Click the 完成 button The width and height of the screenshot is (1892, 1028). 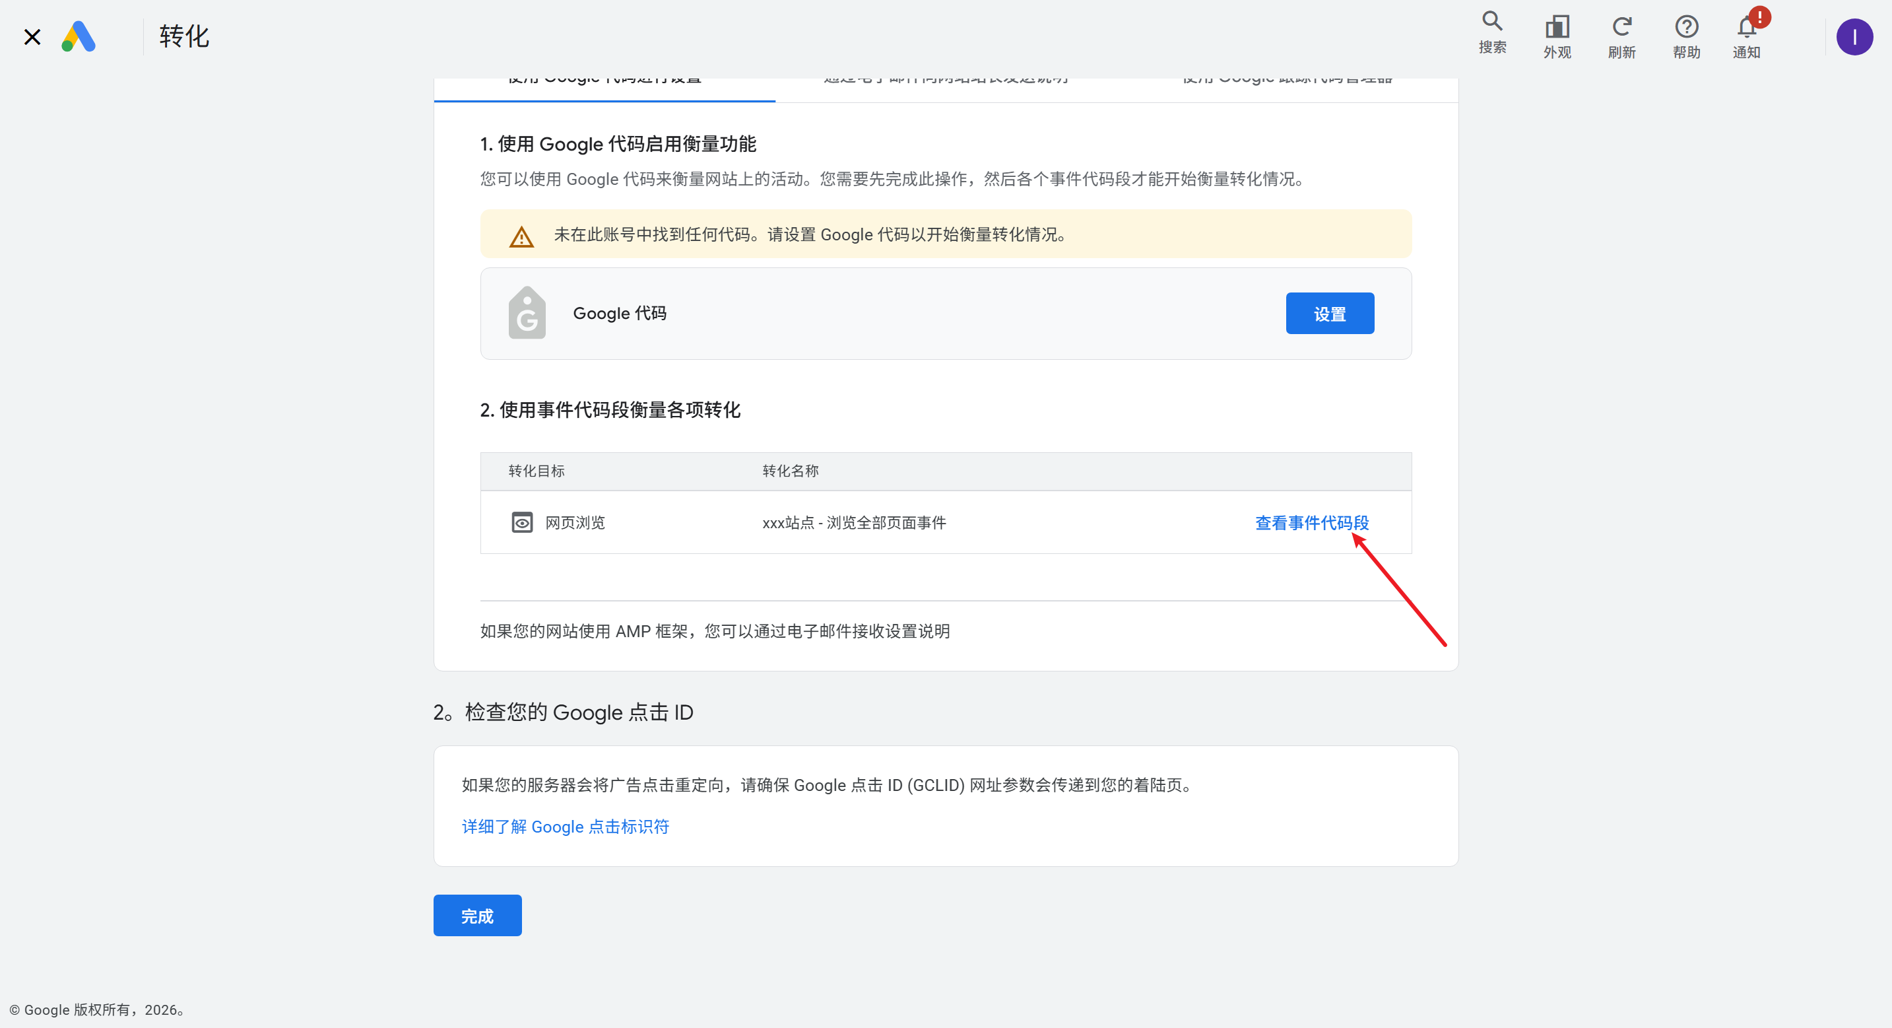click(477, 916)
